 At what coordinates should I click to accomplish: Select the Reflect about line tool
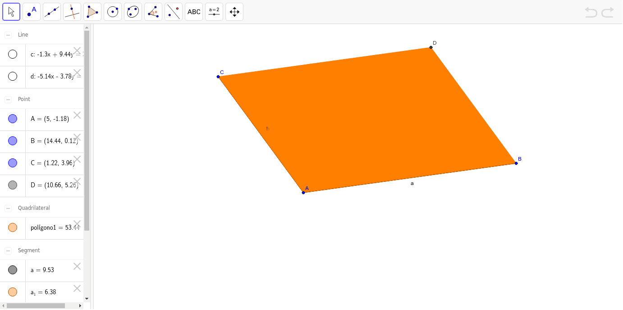(174, 12)
